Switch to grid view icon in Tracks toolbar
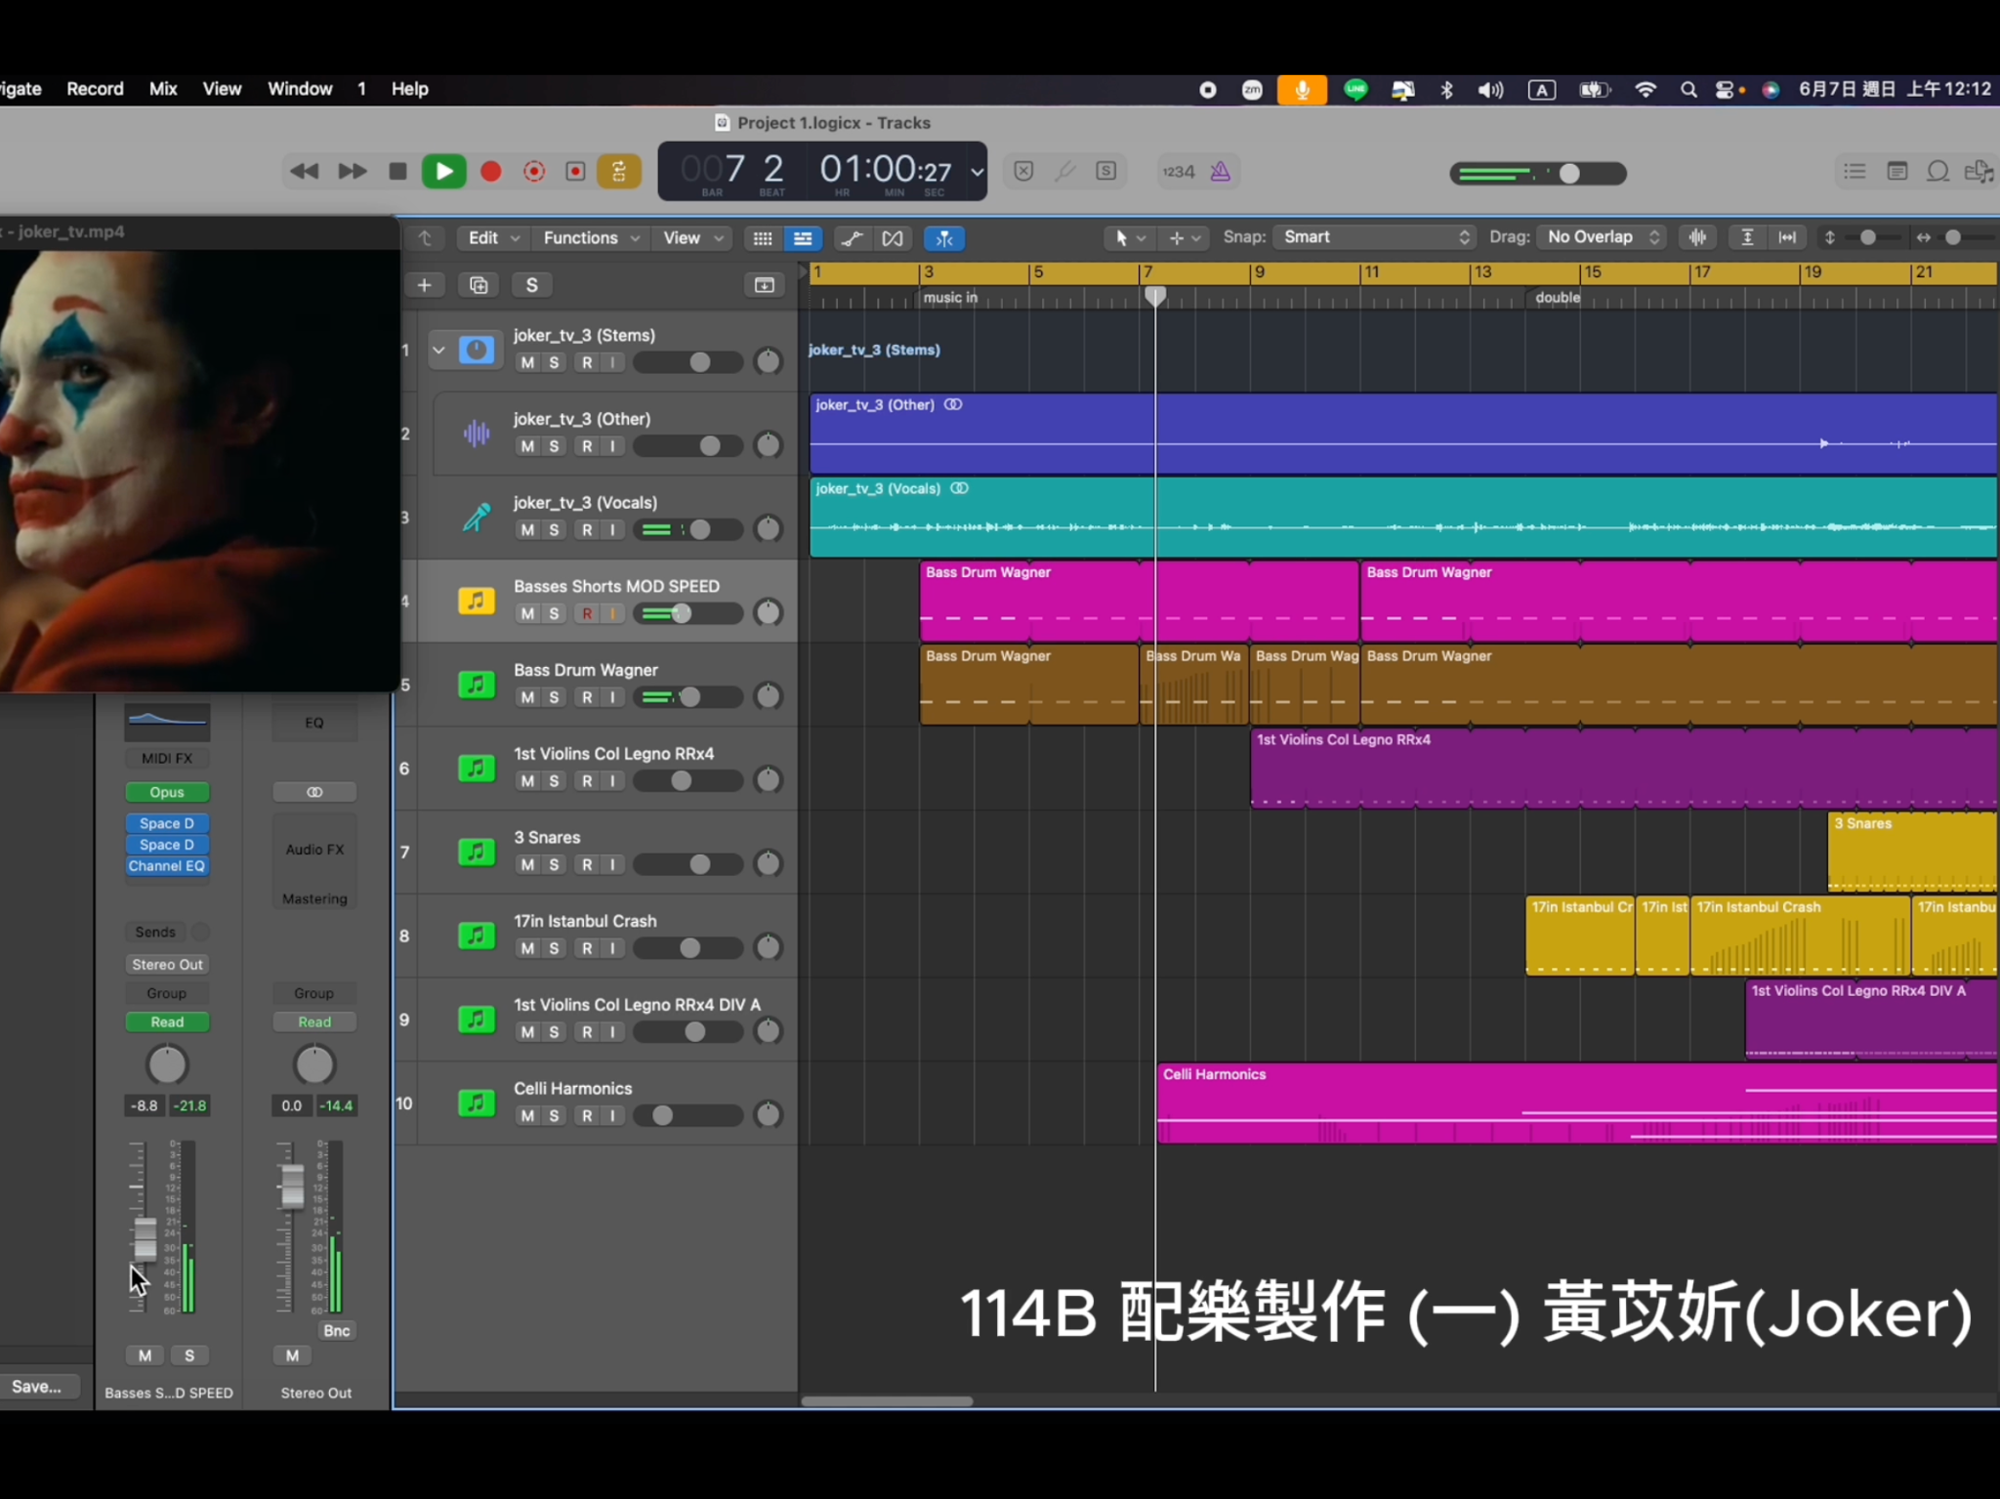Screen dimensions: 2000x1499 tap(763, 238)
